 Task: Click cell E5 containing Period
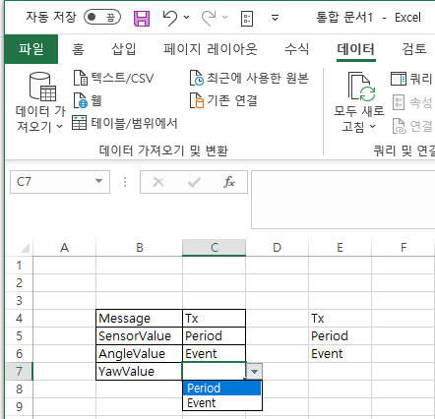[x=341, y=336]
